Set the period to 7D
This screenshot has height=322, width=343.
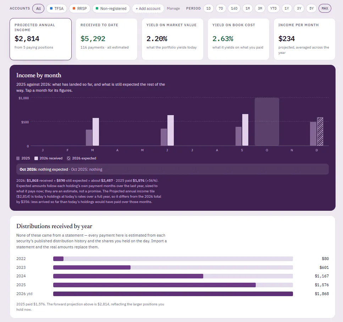[221, 9]
